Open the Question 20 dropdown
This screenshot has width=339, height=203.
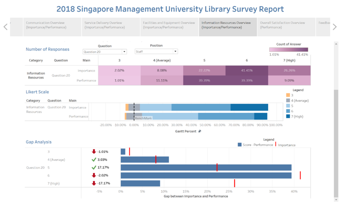pyautogui.click(x=105, y=51)
